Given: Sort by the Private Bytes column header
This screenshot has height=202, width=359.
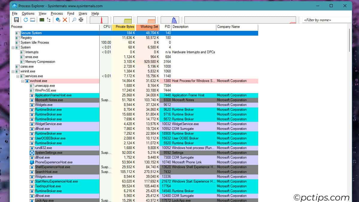Looking at the screenshot, I should 124,27.
